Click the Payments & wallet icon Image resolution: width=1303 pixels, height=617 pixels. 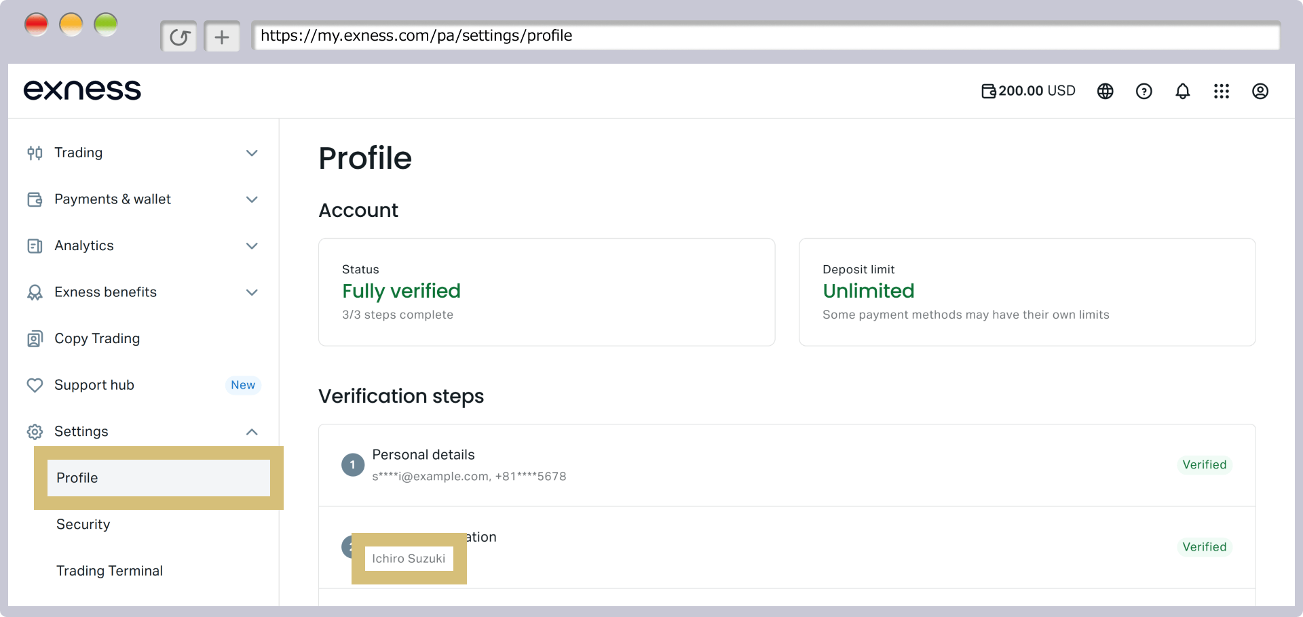pos(35,199)
